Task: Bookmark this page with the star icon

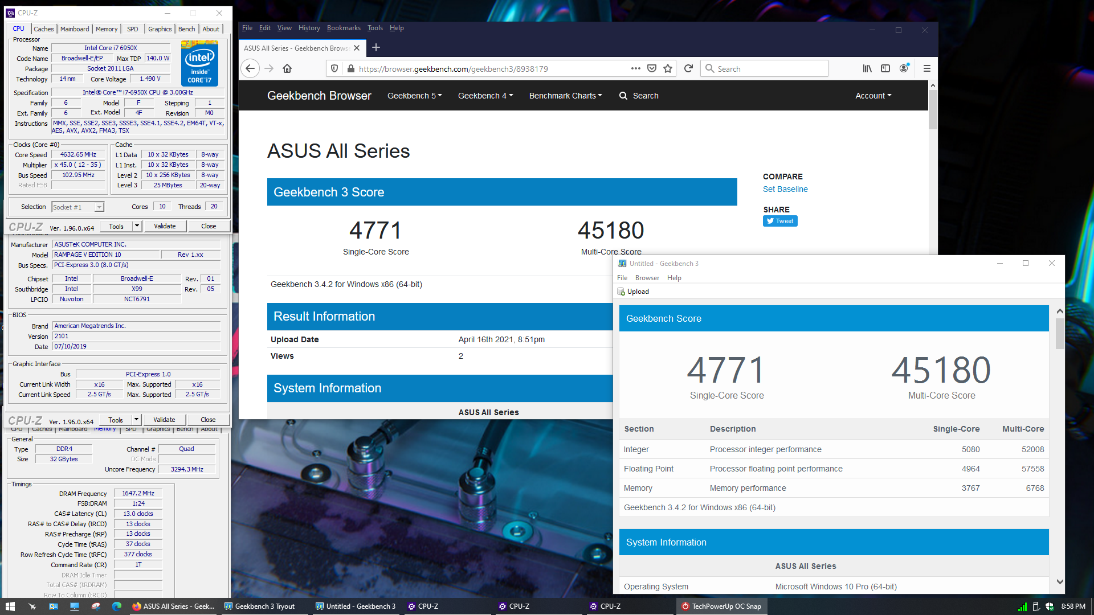Action: pyautogui.click(x=668, y=68)
